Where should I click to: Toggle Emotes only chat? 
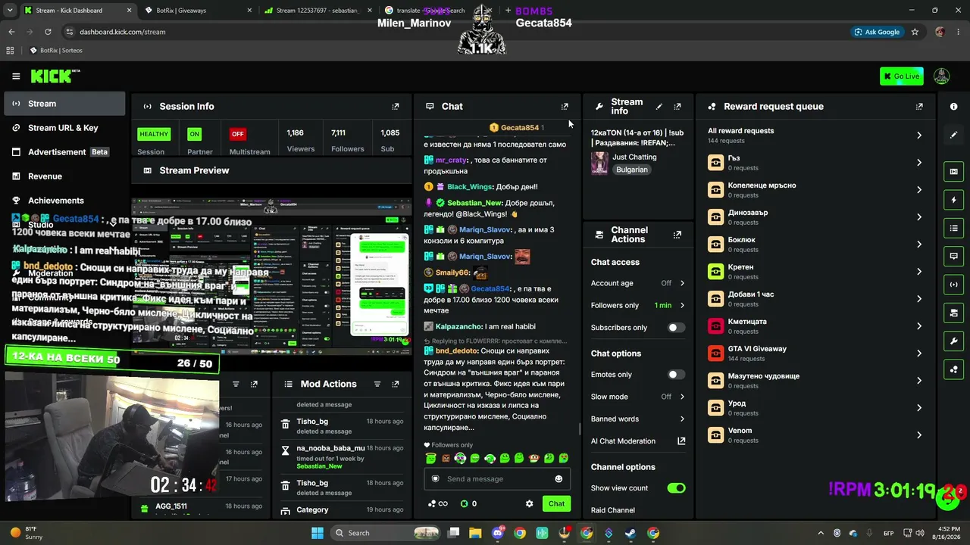click(x=676, y=375)
